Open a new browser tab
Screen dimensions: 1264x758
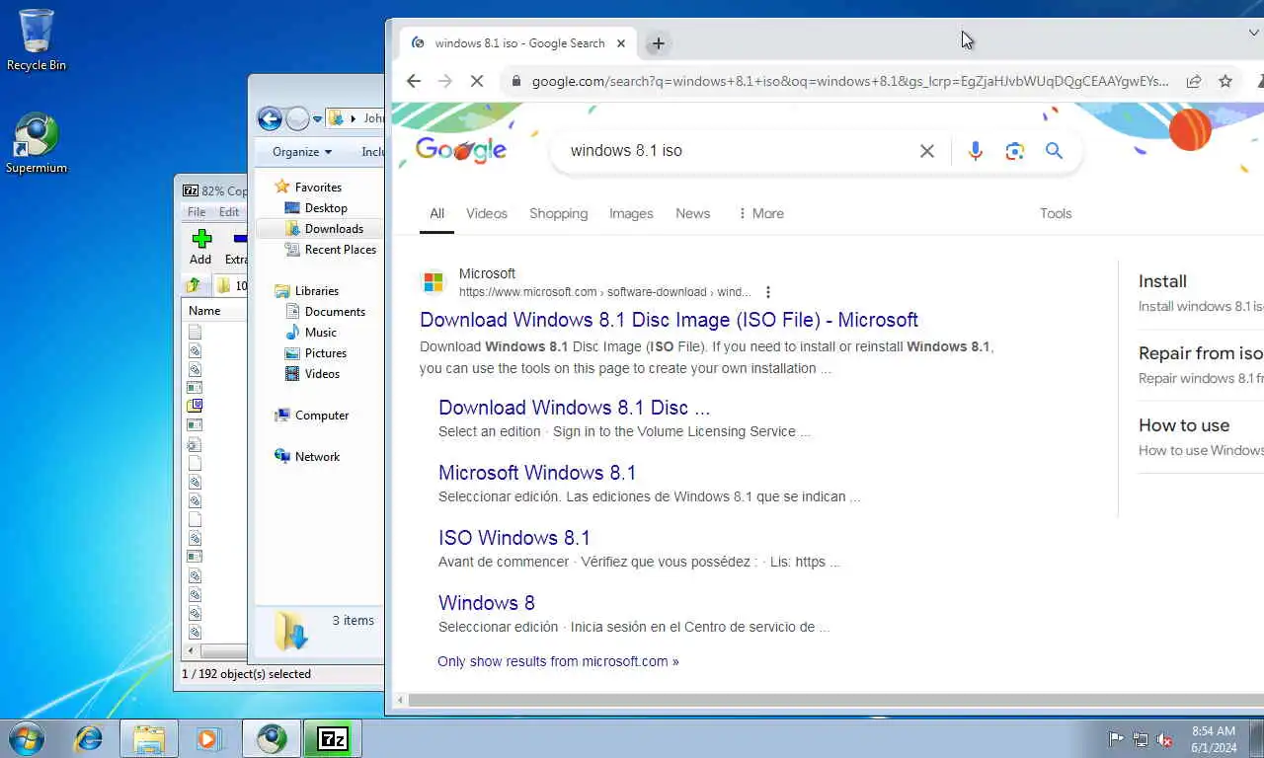659,43
